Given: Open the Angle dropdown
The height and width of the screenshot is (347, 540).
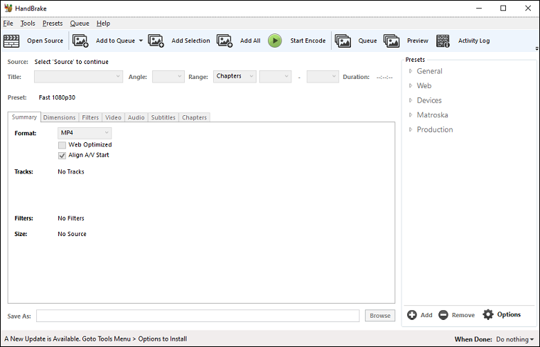Looking at the screenshot, I should coord(168,77).
